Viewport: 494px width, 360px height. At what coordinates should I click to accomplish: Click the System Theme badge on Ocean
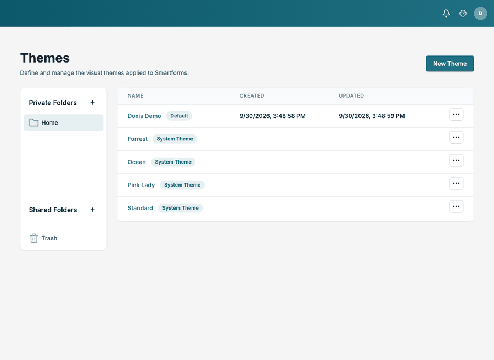pyautogui.click(x=173, y=162)
